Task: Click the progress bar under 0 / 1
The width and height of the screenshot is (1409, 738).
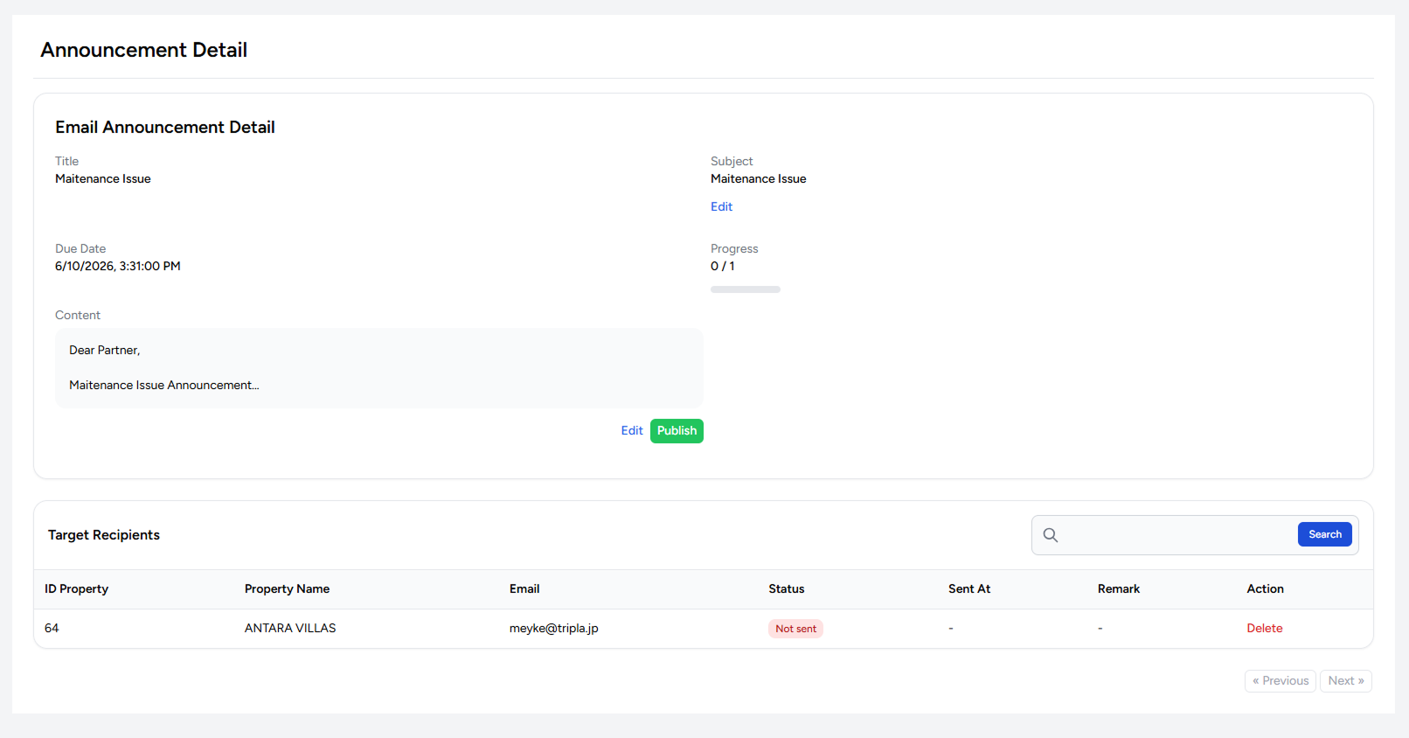Action: 746,289
